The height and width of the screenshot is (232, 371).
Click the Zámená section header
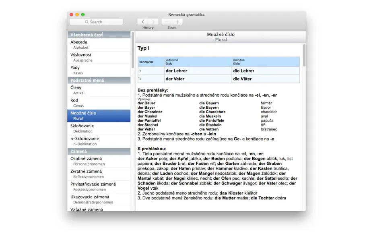(x=99, y=151)
